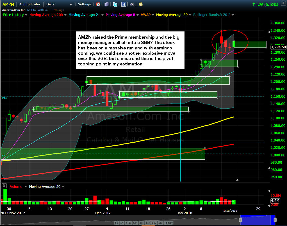Click the 1.26 (0.10%) change value
The width and height of the screenshot is (287, 226).
tap(267, 4)
